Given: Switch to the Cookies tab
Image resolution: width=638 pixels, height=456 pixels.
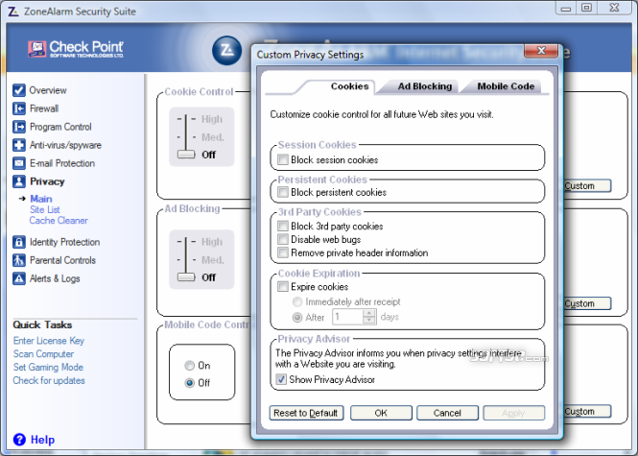Looking at the screenshot, I should coord(349,86).
